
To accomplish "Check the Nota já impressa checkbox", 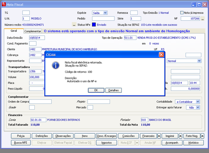I will [182, 12].
